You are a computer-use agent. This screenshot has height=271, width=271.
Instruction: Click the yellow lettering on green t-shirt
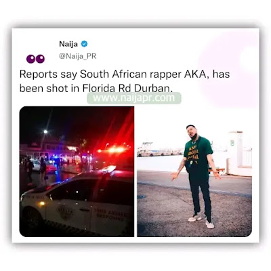[x=193, y=153]
